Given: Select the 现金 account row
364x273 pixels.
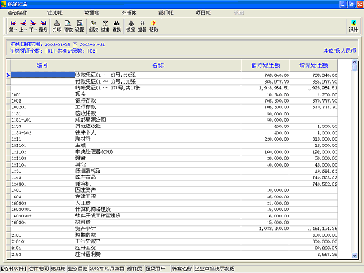Looking at the screenshot, I should pos(174,94).
